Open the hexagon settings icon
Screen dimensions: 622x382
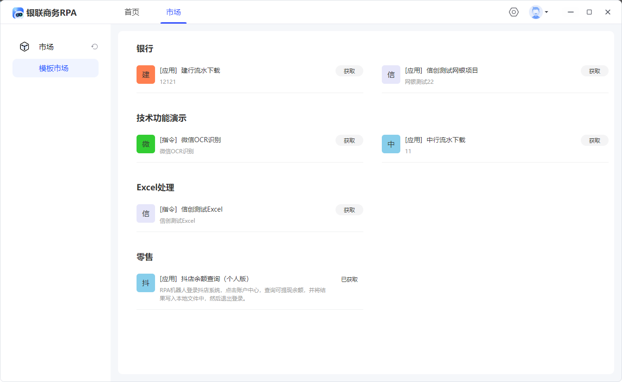click(514, 12)
